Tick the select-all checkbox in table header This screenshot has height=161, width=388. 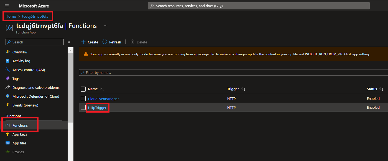tap(83, 89)
